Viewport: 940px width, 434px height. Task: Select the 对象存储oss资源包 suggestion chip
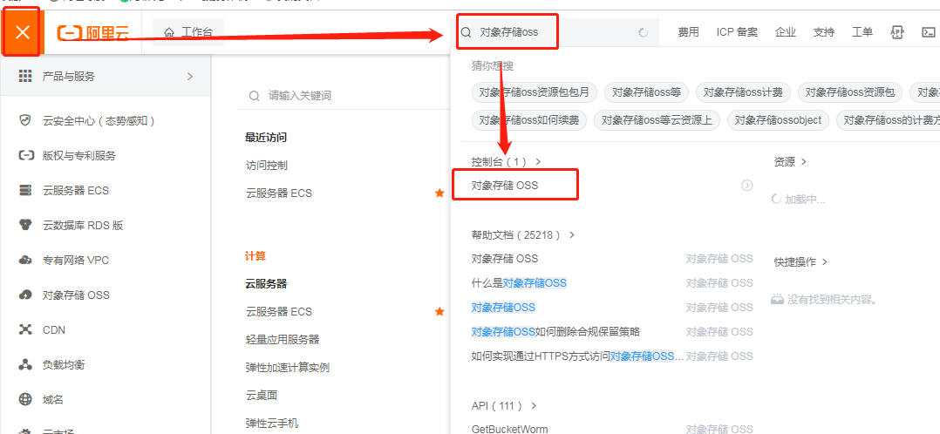pyautogui.click(x=850, y=92)
